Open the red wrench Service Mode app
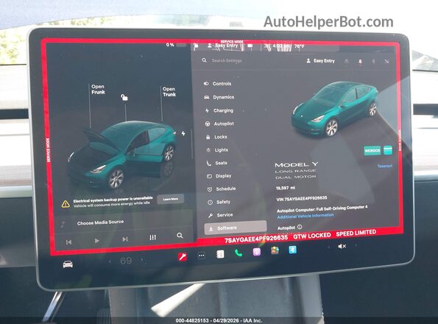 (183, 256)
